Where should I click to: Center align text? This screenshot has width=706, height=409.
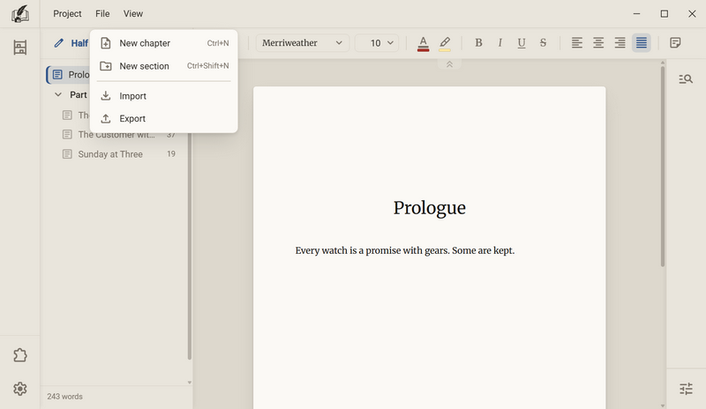coord(598,42)
